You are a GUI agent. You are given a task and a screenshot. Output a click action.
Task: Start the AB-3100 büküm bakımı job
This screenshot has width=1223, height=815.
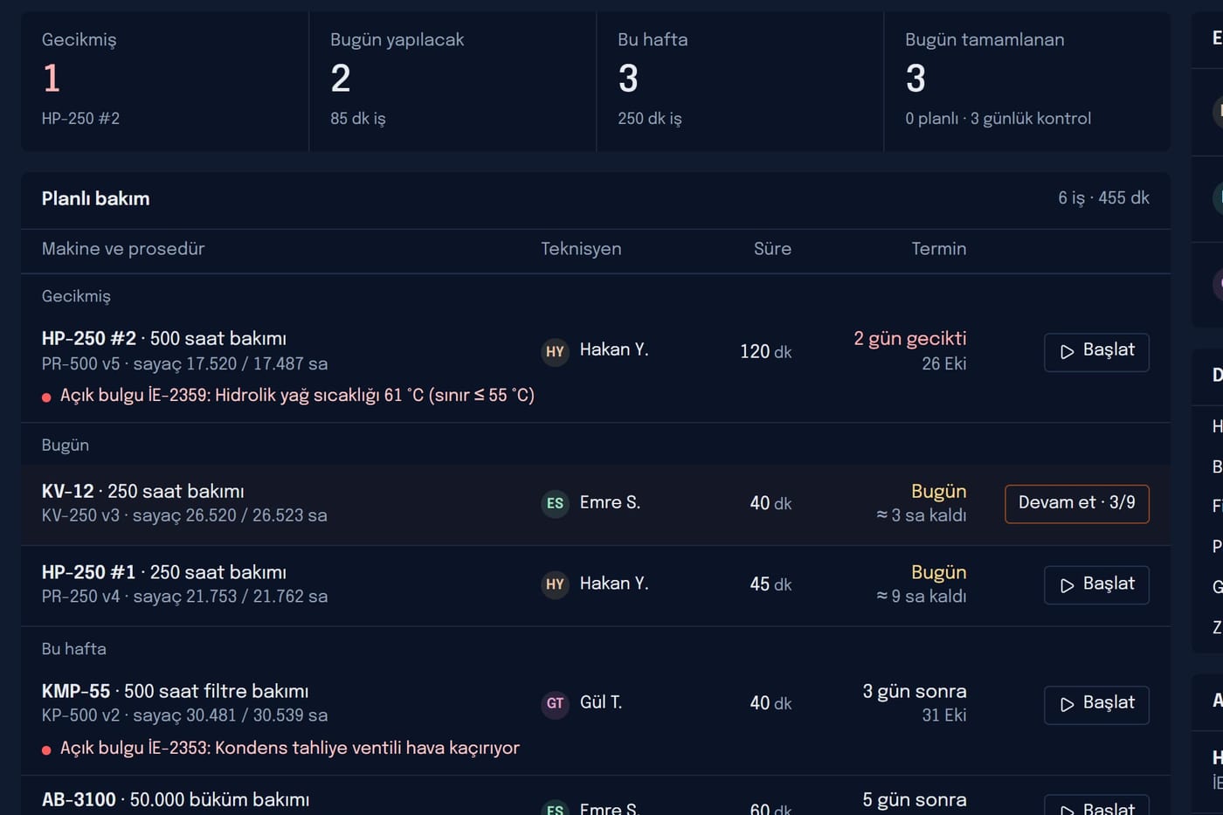(1096, 805)
